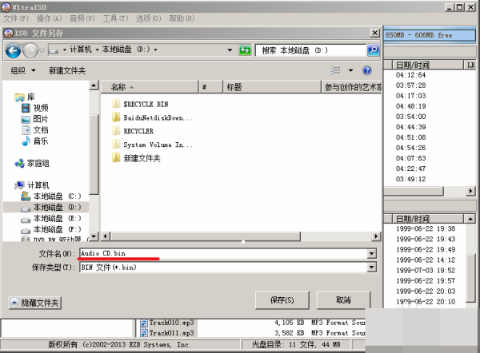
Task: Select the 新建文件夹 folder in list
Action: pos(136,158)
